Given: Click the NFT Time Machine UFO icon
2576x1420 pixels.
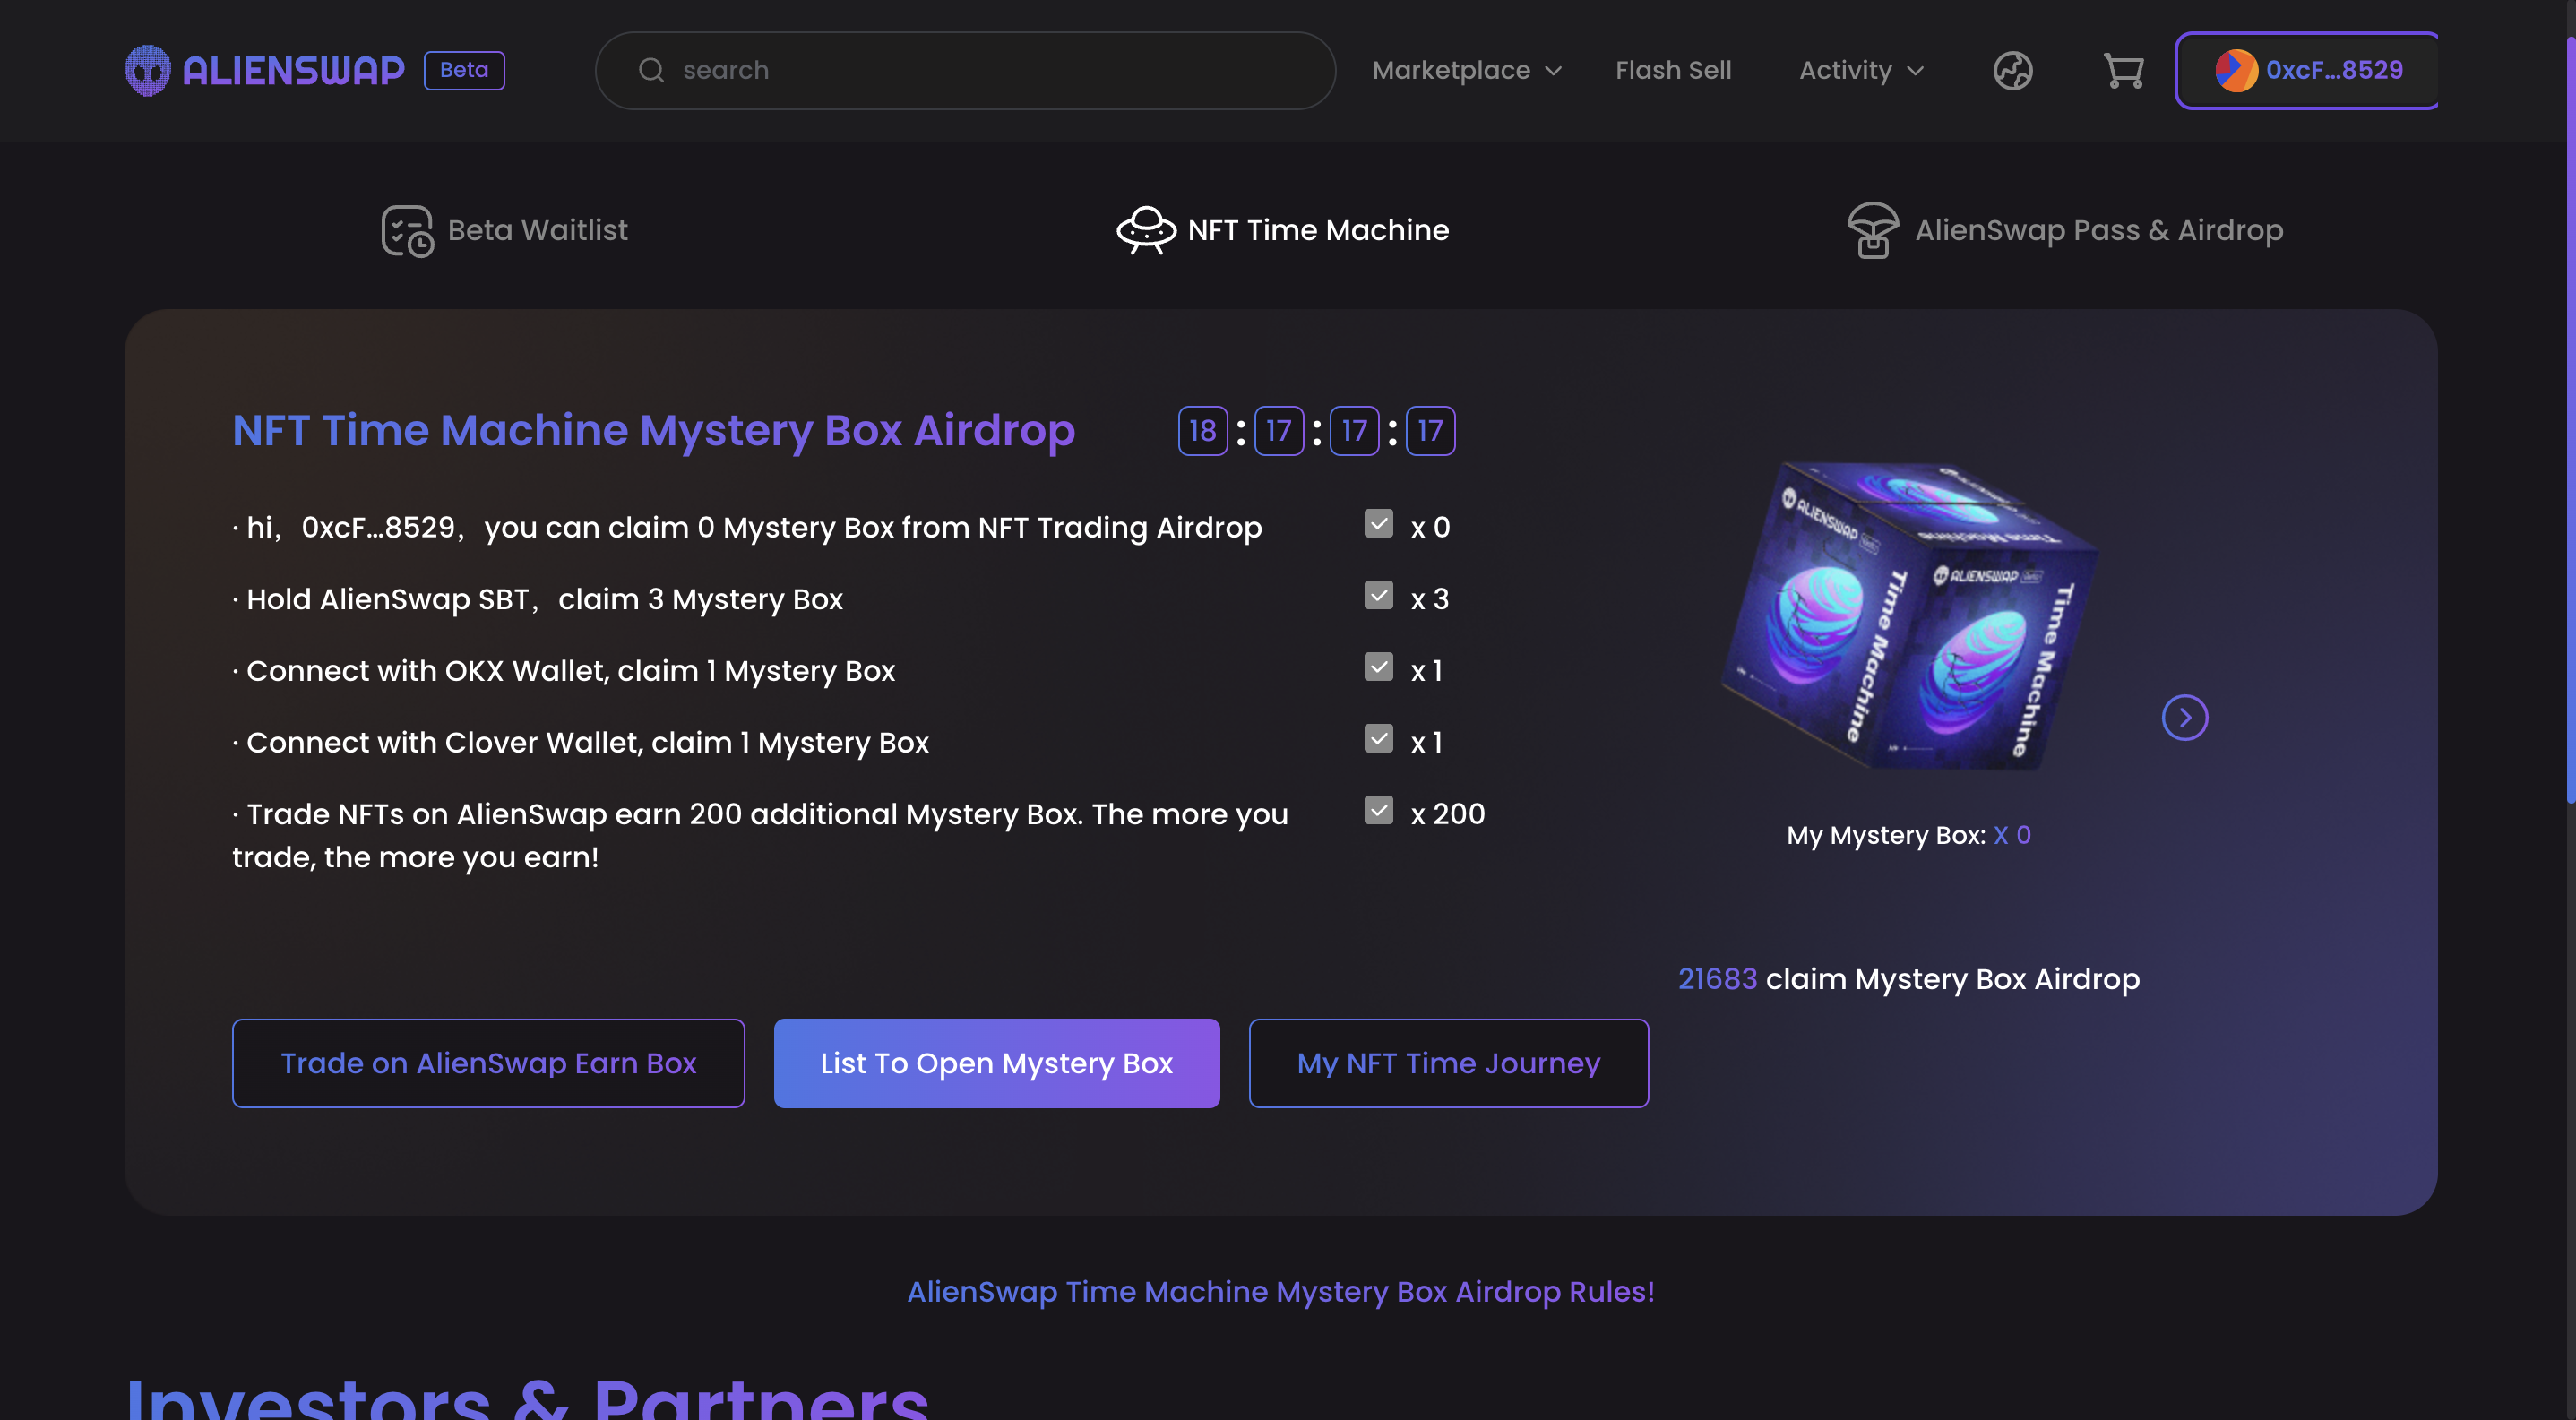Looking at the screenshot, I should click(1146, 230).
